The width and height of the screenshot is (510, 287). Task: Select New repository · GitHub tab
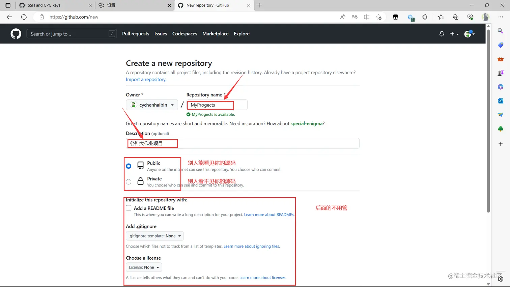tap(214, 5)
